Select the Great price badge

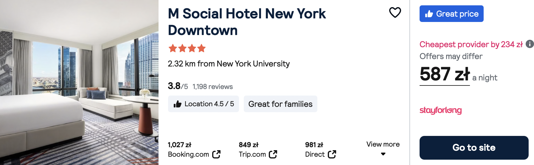point(451,14)
